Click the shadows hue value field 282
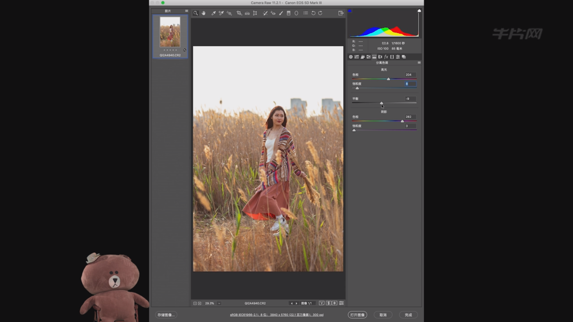The width and height of the screenshot is (573, 322). [410, 117]
